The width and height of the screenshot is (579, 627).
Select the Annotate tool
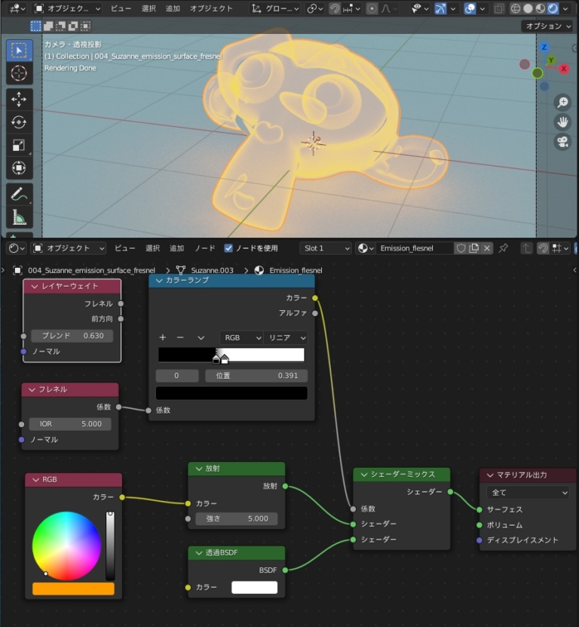19,195
